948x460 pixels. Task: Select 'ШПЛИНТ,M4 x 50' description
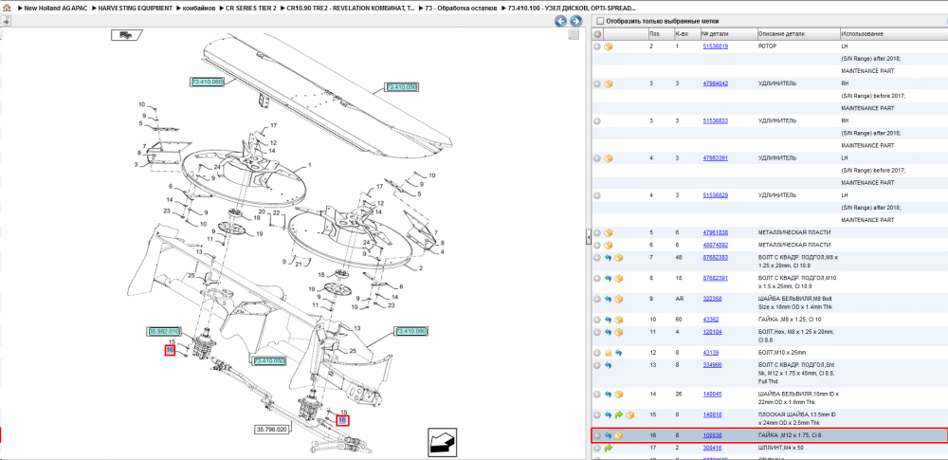[780, 448]
